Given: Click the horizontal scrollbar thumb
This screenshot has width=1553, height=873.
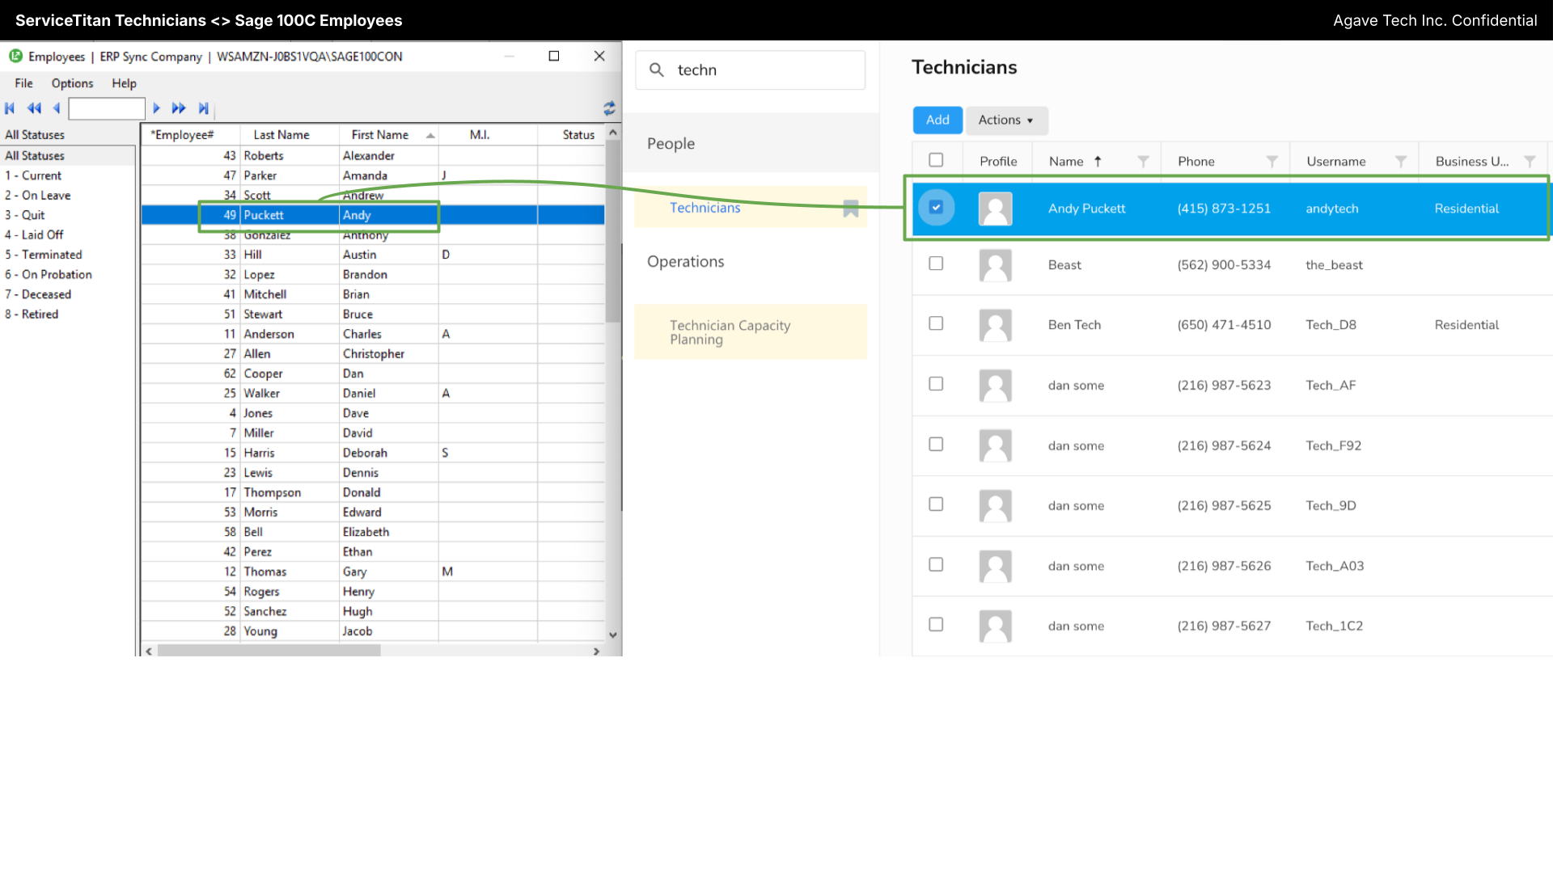Looking at the screenshot, I should pyautogui.click(x=269, y=651).
